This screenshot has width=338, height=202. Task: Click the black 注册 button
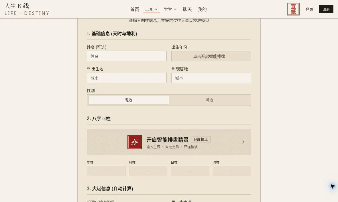[326, 9]
